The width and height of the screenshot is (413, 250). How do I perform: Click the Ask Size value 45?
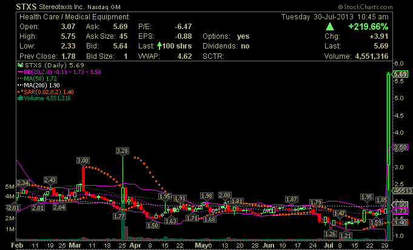coord(123,36)
